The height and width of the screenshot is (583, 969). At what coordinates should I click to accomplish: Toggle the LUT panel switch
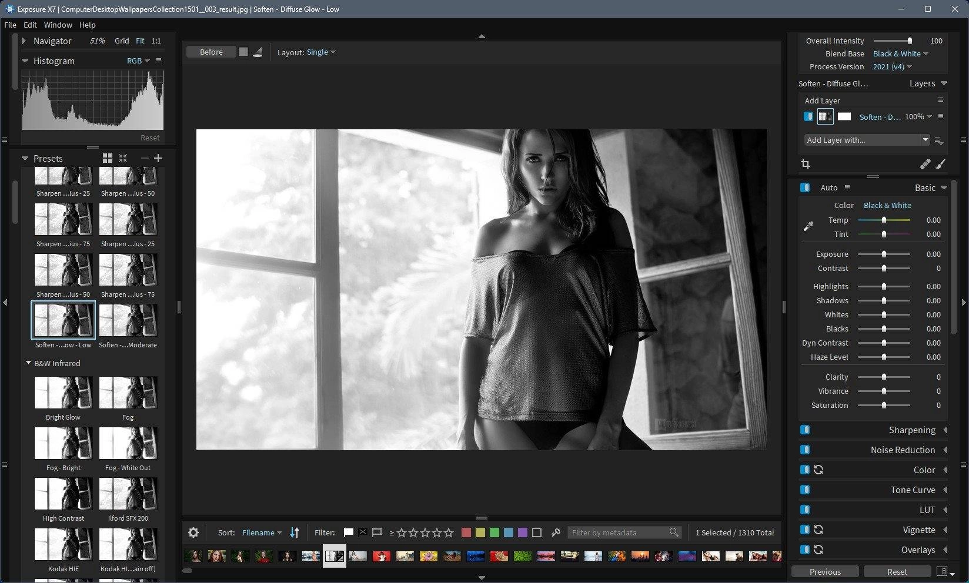[805, 510]
